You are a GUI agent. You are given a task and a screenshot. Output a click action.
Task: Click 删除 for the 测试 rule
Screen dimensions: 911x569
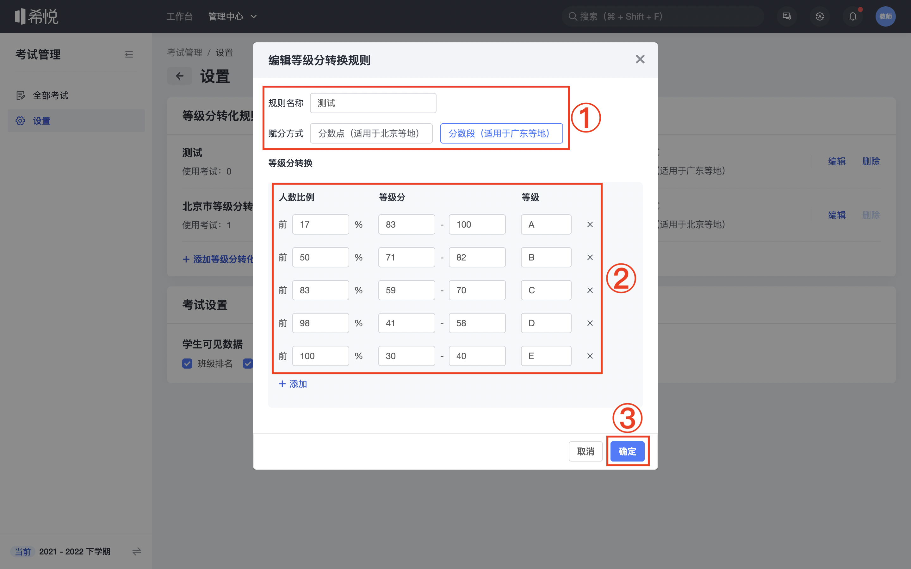click(871, 162)
